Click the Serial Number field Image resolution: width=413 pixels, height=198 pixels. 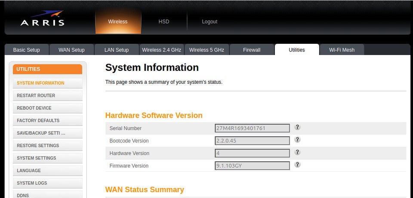(x=253, y=128)
